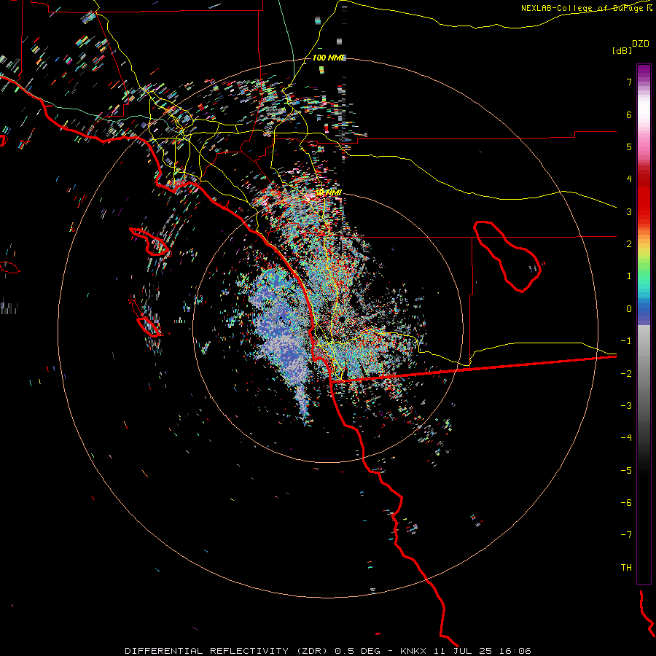Click the DZD legend title
Screen dimensions: 656x656
pyautogui.click(x=641, y=44)
